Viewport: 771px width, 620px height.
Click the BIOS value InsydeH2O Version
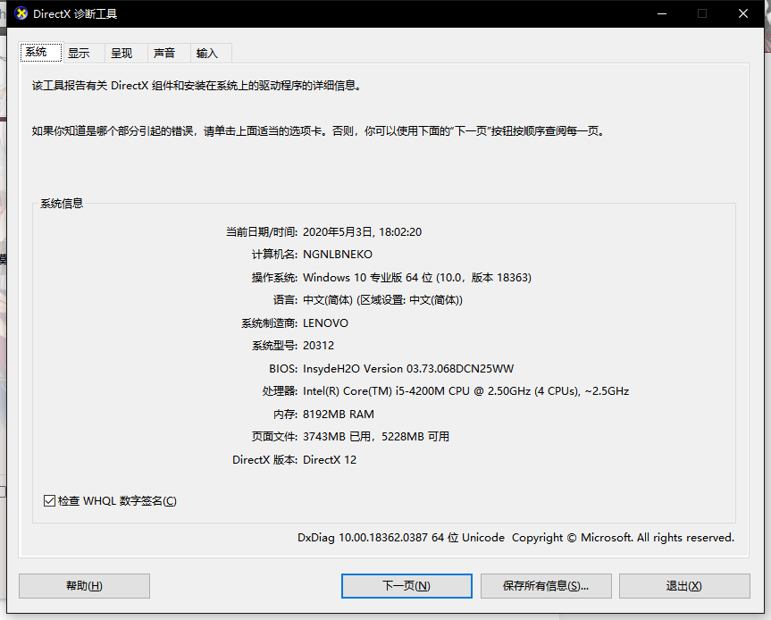pos(408,368)
